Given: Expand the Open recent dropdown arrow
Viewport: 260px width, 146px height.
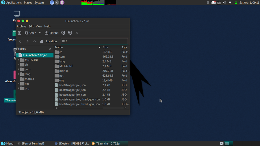Looking at the screenshot, I should coord(40,33).
